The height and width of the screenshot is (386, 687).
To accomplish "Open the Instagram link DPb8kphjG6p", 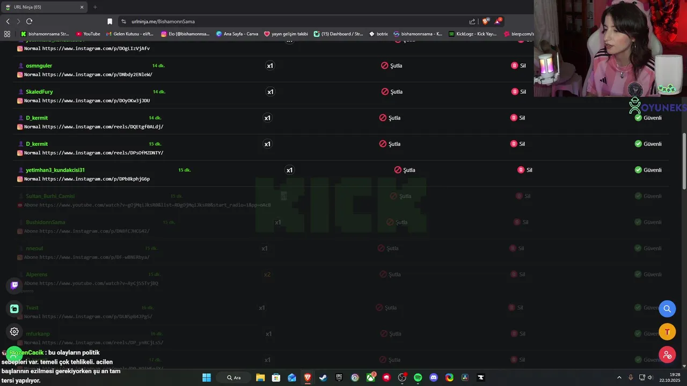I will 96,179.
